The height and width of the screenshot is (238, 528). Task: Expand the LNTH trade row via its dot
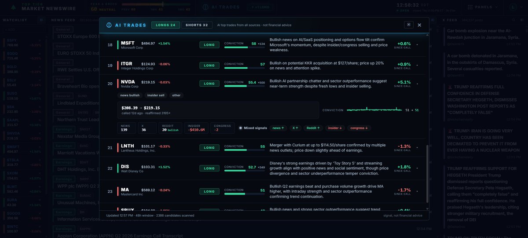point(417,148)
